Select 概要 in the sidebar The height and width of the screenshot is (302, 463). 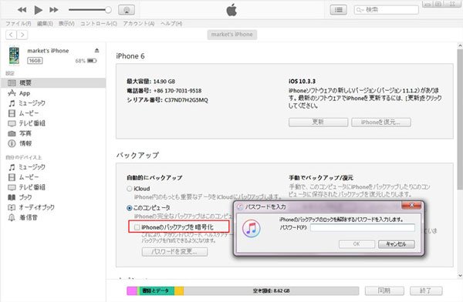53,83
